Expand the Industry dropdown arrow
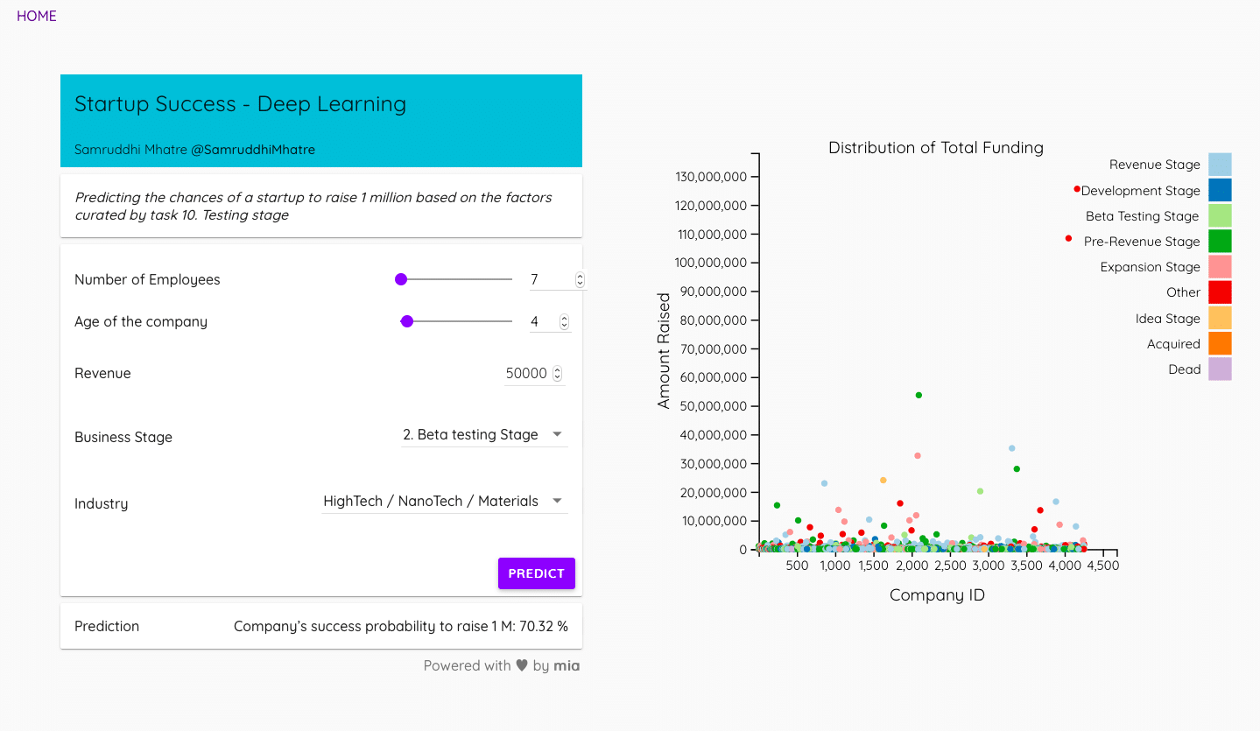1260x731 pixels. click(557, 501)
